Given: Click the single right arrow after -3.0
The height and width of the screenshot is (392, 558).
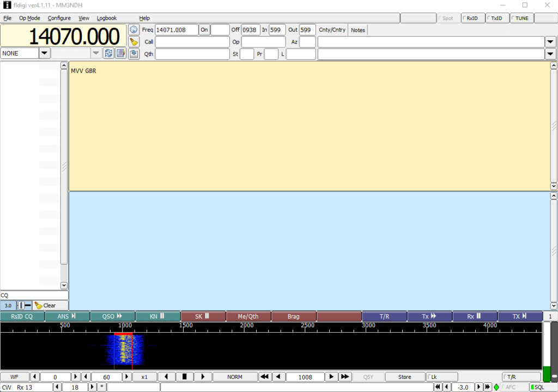Looking at the screenshot, I should (x=478, y=387).
